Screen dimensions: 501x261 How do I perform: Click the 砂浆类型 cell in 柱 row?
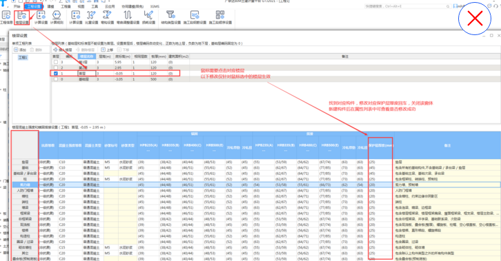tap(128, 179)
